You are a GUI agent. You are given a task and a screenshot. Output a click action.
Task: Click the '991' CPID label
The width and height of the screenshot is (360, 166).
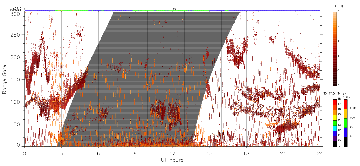(175, 8)
